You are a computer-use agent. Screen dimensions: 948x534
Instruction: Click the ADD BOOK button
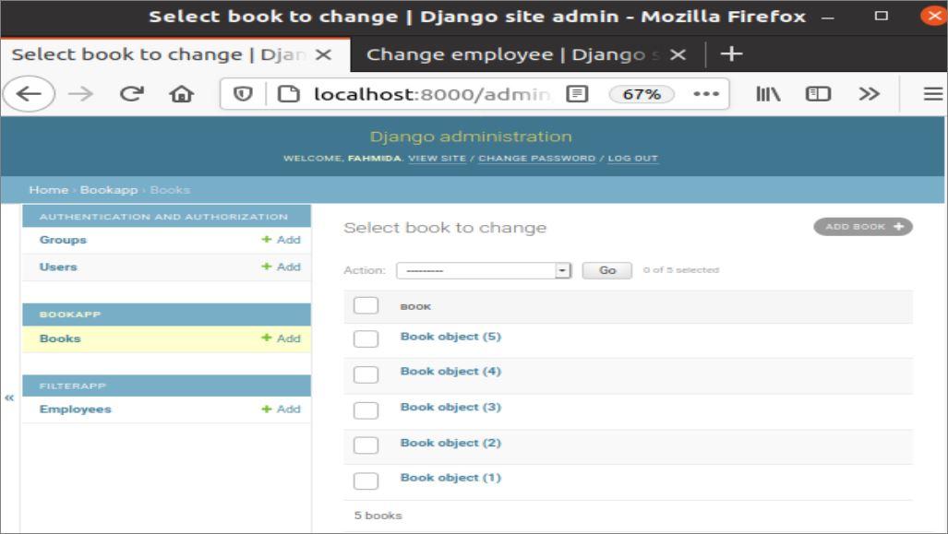coord(863,227)
